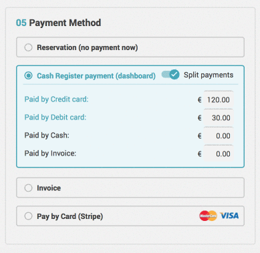Click the Cash Register payment (dashboard) label
Image resolution: width=260 pixels, height=253 pixels.
[96, 76]
